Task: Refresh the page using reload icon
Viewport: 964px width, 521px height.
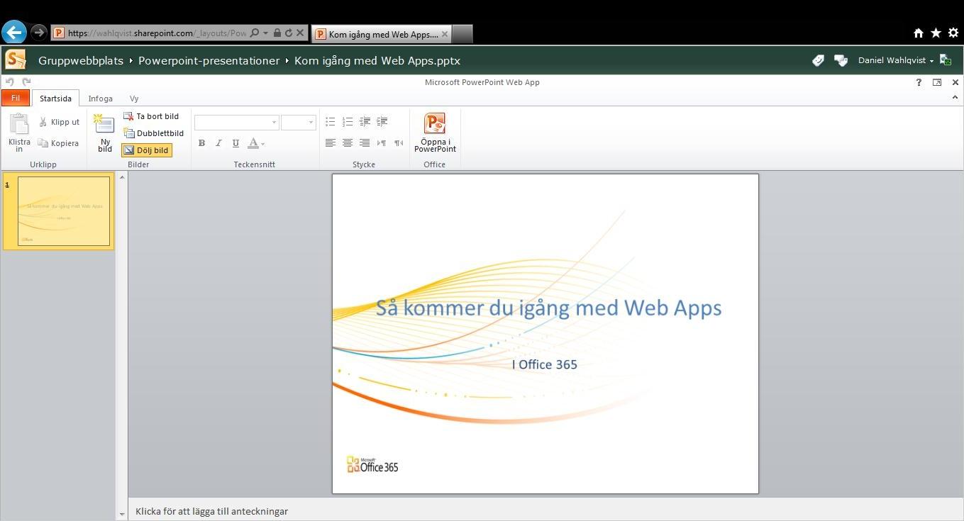Action: click(x=289, y=33)
